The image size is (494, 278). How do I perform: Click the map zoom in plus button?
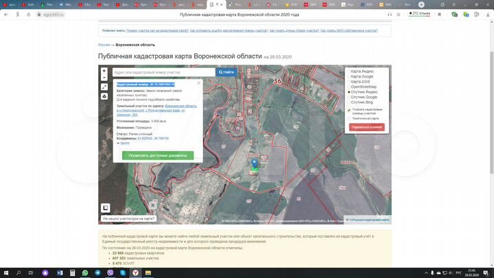pos(104,71)
